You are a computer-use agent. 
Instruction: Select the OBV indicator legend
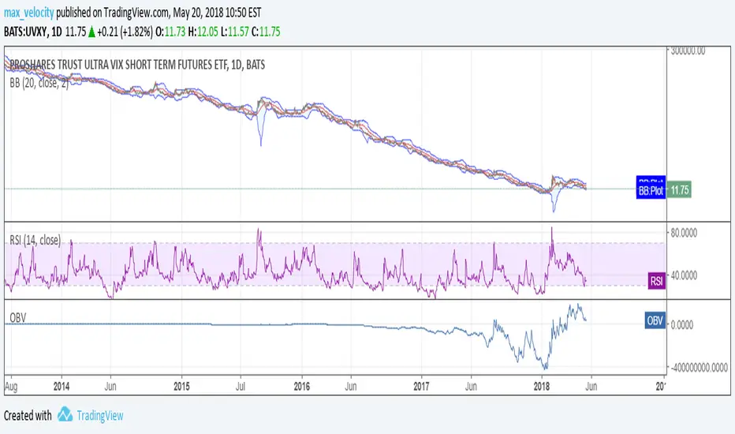(18, 318)
